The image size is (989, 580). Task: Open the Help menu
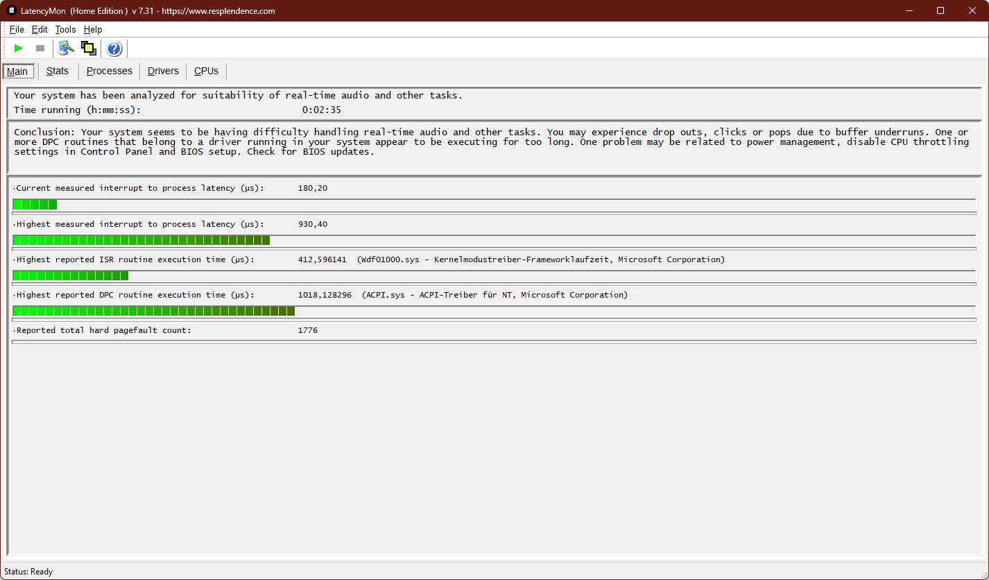(93, 30)
